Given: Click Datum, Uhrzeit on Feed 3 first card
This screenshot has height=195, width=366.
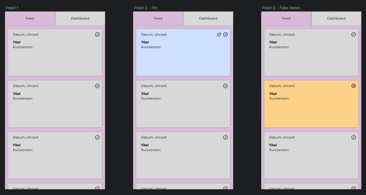Looking at the screenshot, I should 282,34.
